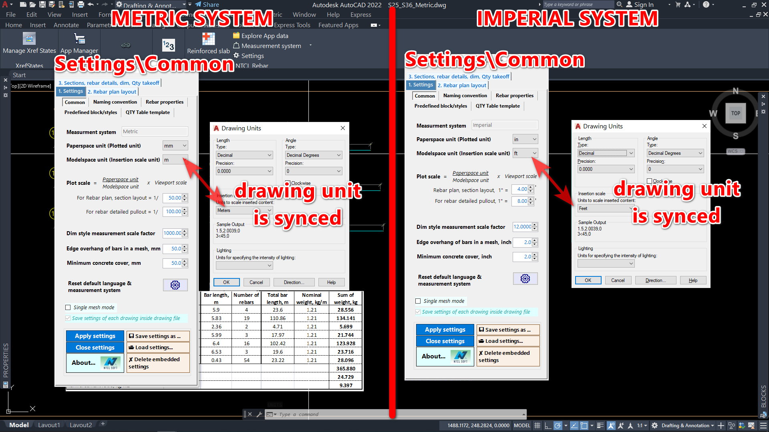
Task: Click the Dim style scale factor 1000.00 field
Action: [x=172, y=233]
